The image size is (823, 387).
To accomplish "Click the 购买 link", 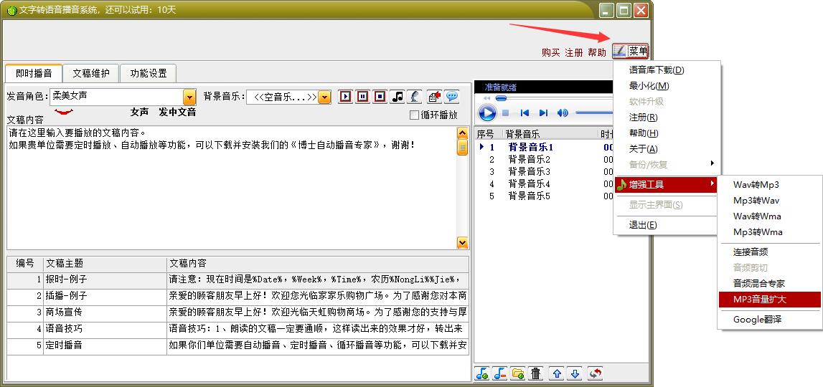I will (551, 52).
